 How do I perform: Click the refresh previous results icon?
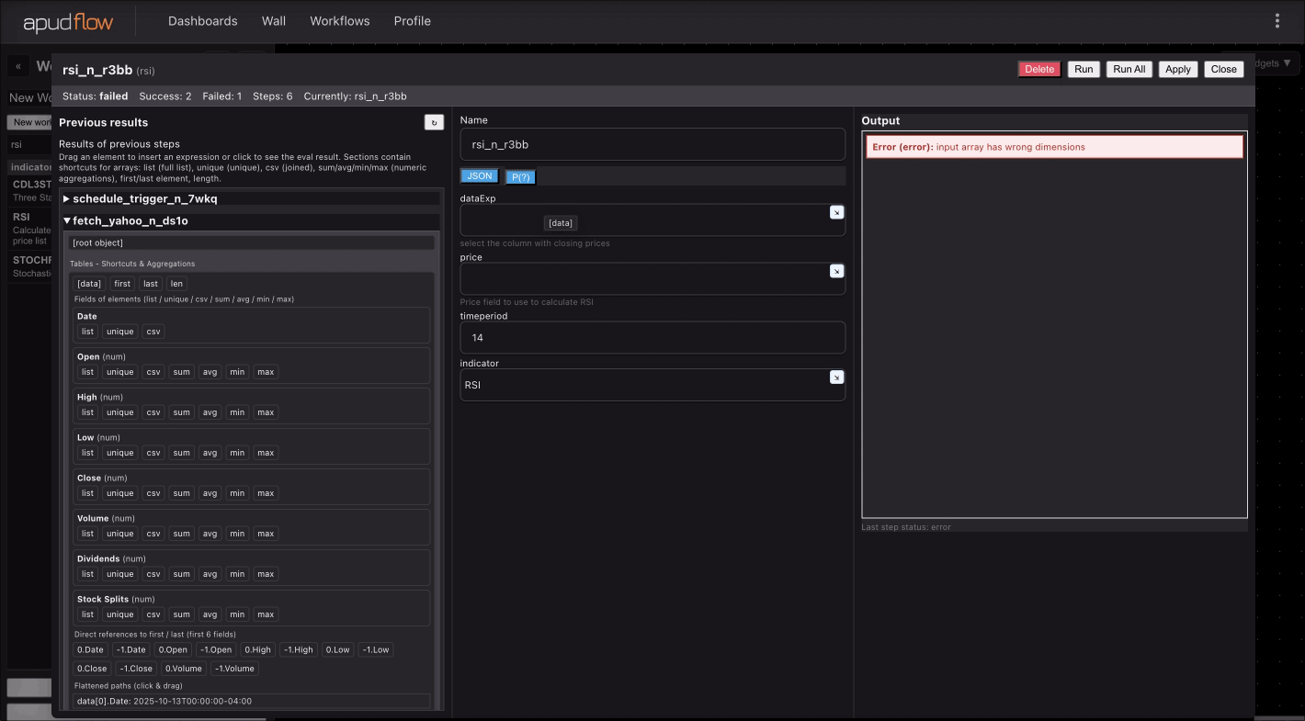click(434, 122)
